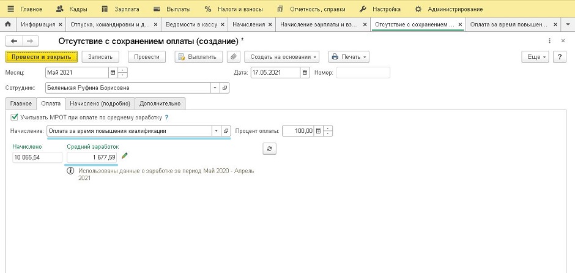Open the Еще menu dropdown
575x273 pixels.
coord(534,57)
